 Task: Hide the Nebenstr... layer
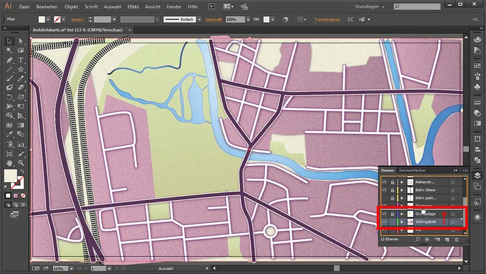[385, 182]
